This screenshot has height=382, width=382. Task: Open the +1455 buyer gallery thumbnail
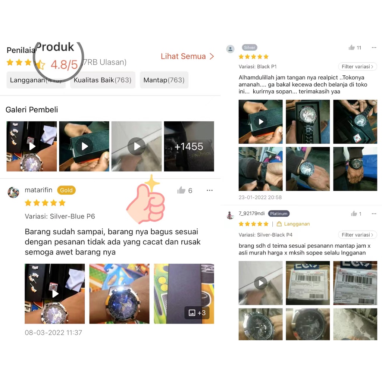(x=189, y=146)
